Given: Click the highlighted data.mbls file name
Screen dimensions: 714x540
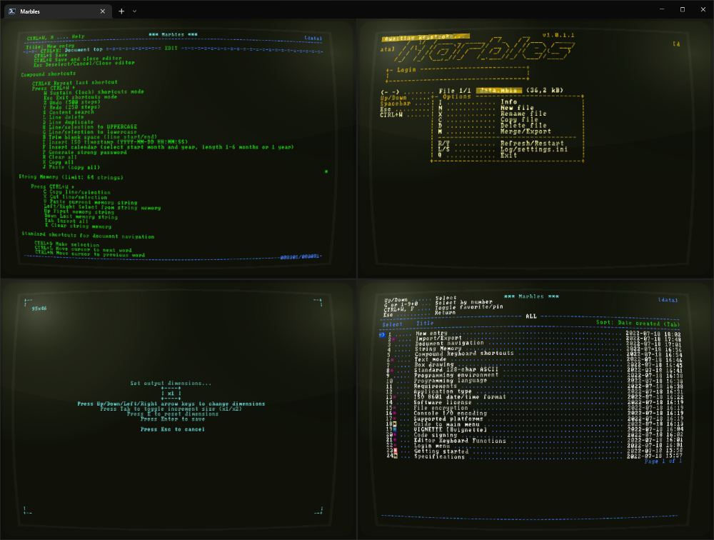Looking at the screenshot, I should 498,90.
